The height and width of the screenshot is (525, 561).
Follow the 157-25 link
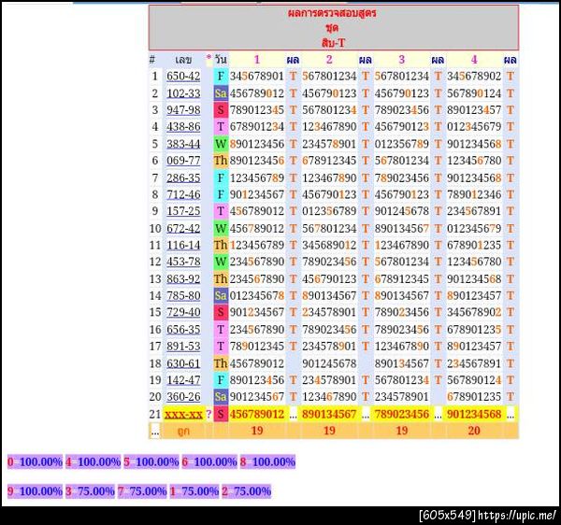pyautogui.click(x=183, y=211)
